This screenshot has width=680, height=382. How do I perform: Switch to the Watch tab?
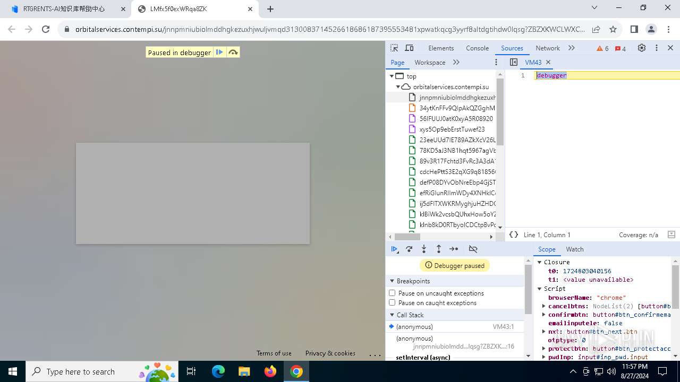pyautogui.click(x=575, y=249)
